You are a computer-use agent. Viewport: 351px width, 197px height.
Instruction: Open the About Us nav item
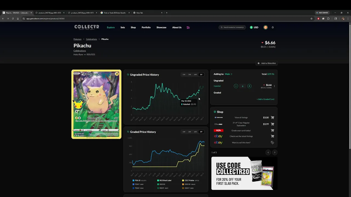point(177,27)
